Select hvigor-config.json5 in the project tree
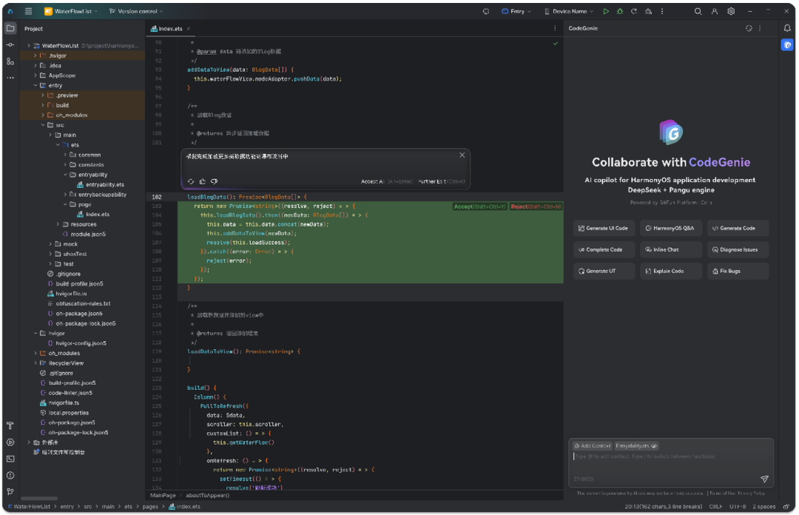This screenshot has width=799, height=515. [77, 343]
